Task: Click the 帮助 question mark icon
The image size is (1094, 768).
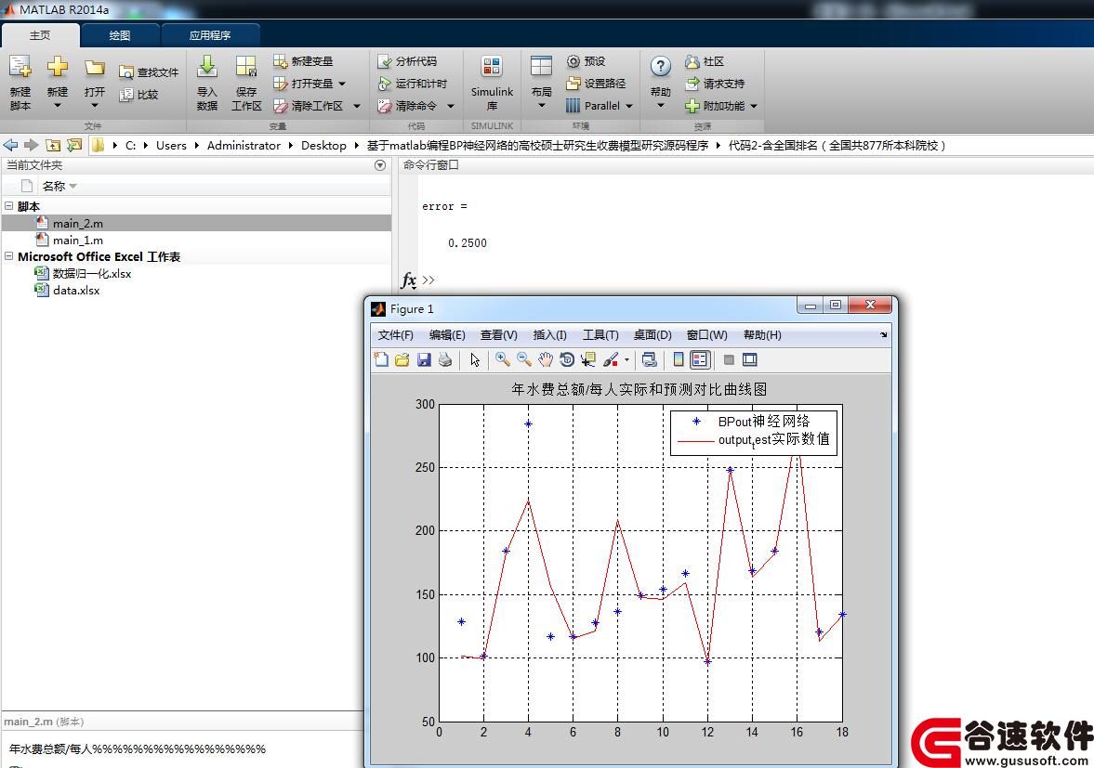Action: (x=660, y=67)
